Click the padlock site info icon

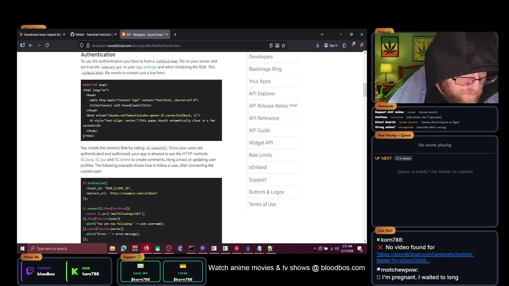pyautogui.click(x=88, y=46)
